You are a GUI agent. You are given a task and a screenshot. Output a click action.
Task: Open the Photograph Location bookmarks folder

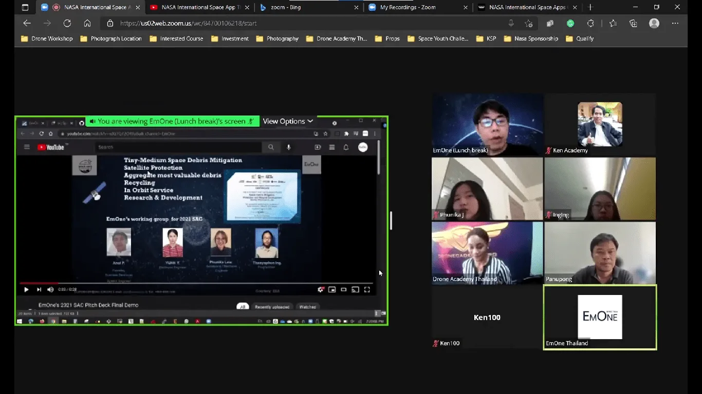tap(111, 38)
